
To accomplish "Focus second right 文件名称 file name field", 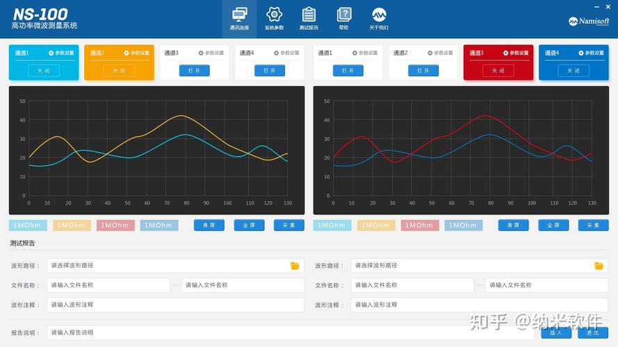I will pos(546,285).
